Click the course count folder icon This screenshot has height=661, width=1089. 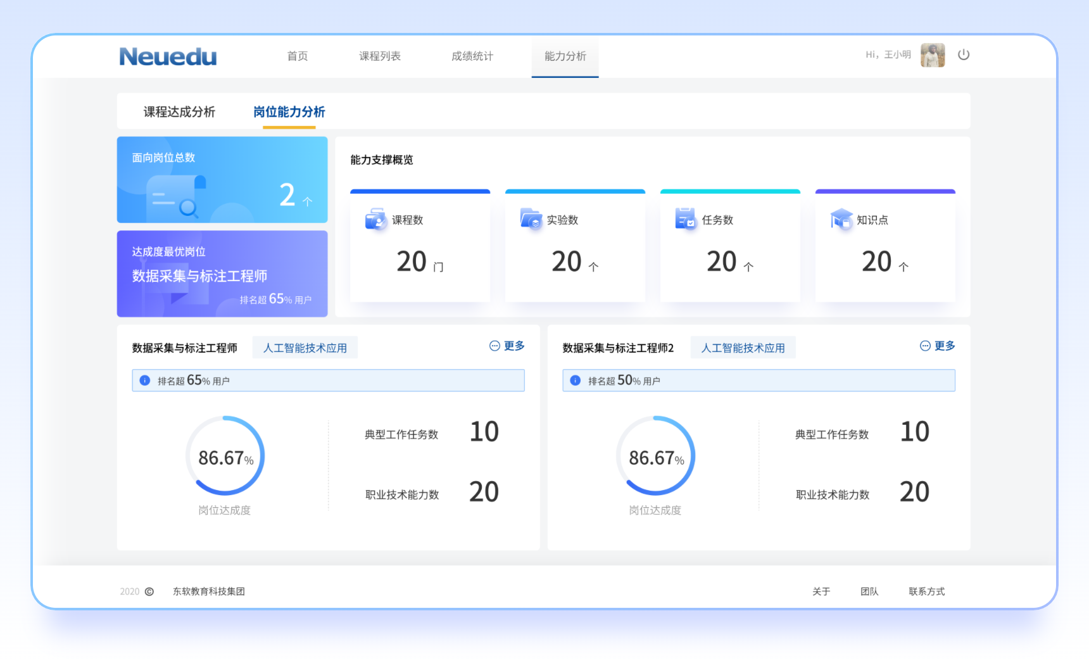(x=375, y=219)
